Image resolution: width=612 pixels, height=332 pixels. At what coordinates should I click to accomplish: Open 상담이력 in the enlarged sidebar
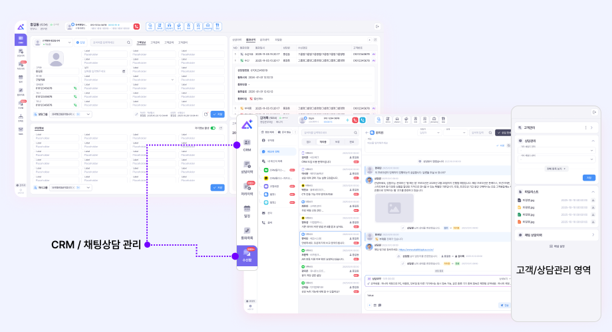[247, 167]
